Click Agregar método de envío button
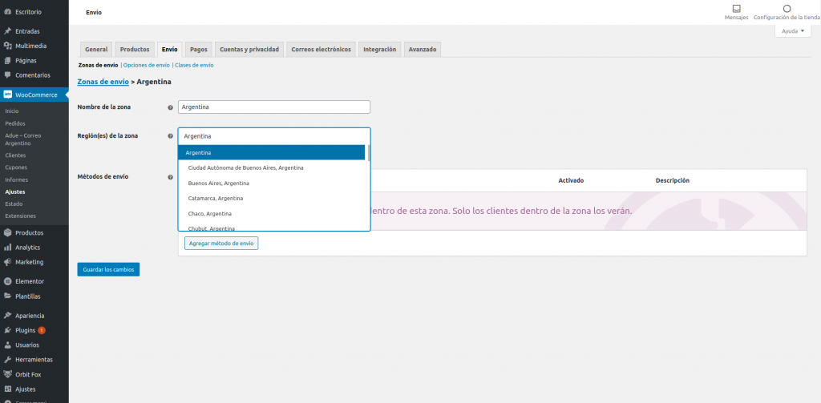 click(x=221, y=244)
